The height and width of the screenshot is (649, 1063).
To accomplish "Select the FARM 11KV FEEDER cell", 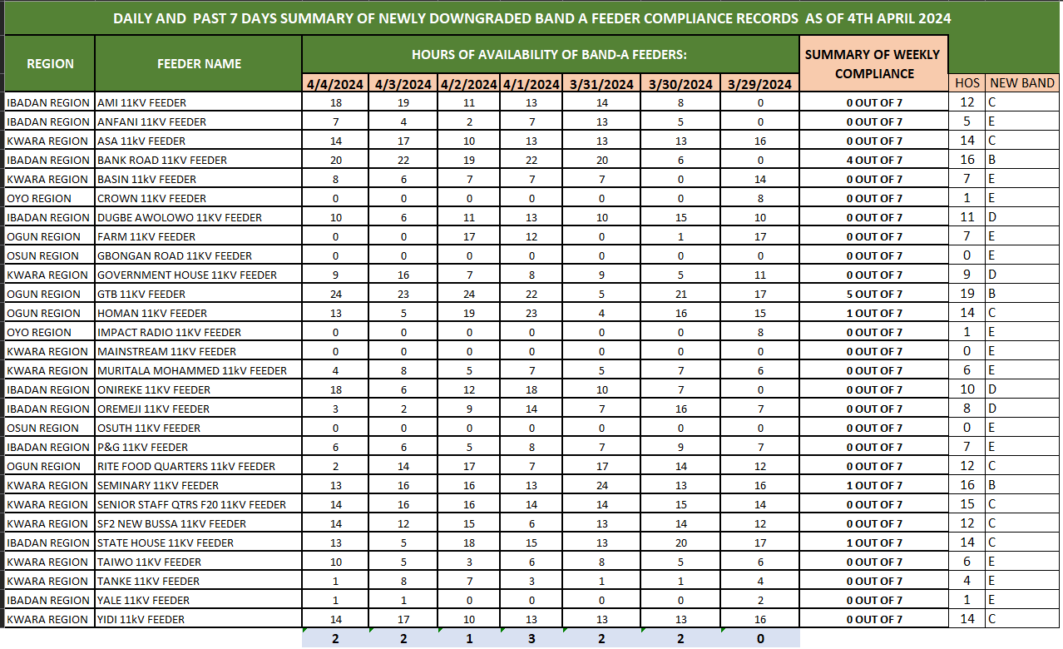I will pyautogui.click(x=199, y=236).
